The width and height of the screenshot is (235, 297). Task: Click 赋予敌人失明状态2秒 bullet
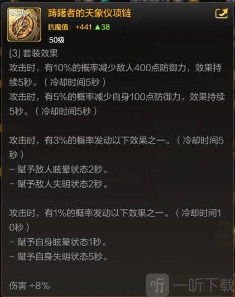coord(59,184)
